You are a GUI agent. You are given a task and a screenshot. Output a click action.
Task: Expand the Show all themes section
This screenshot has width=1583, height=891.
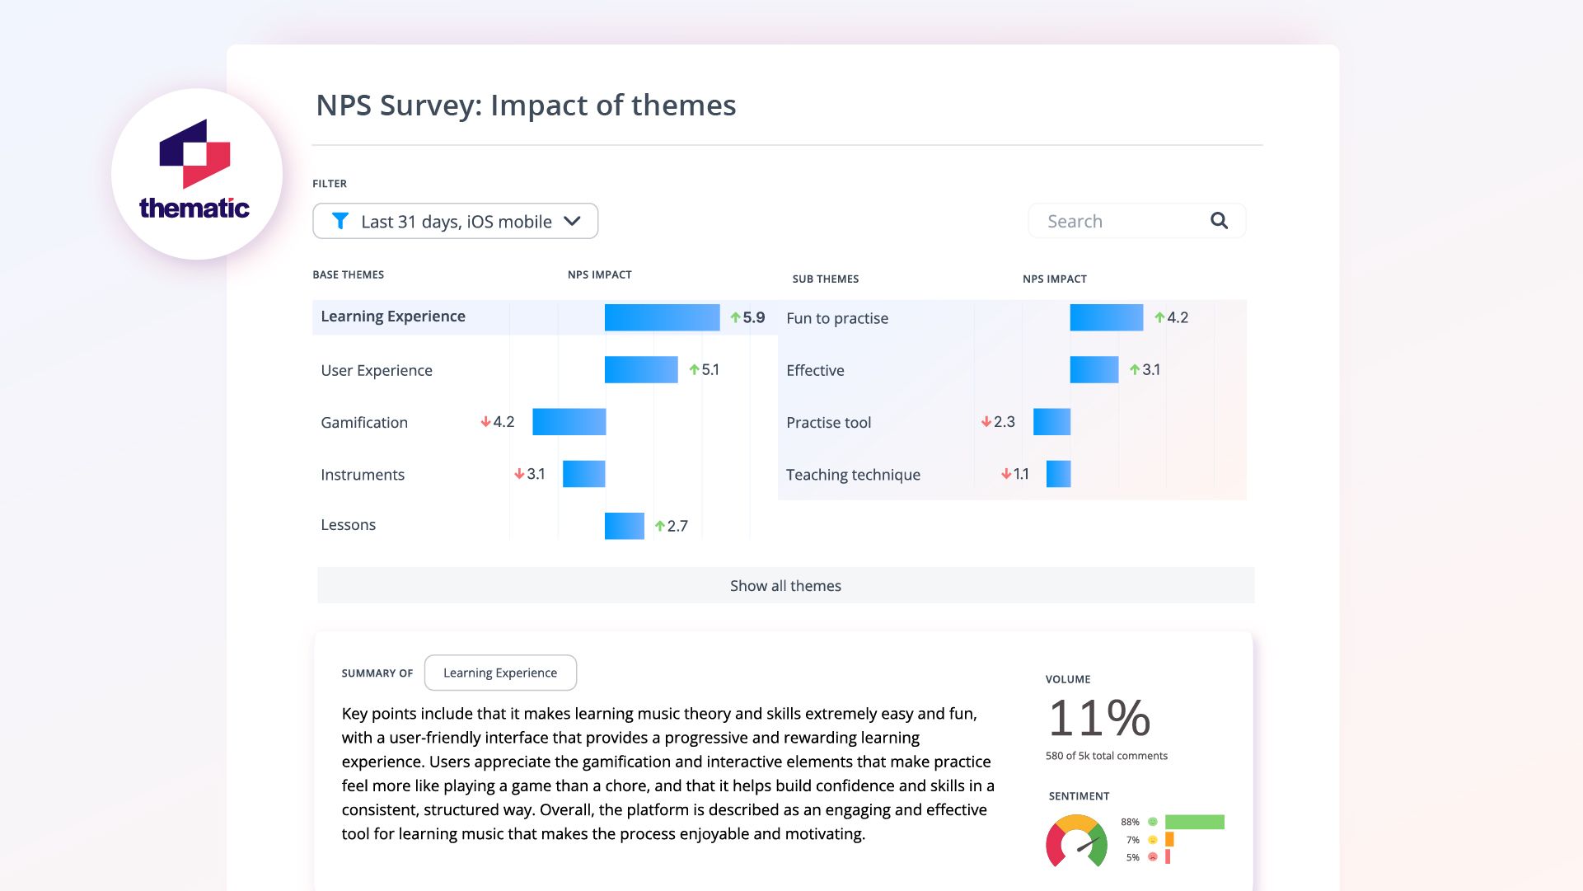point(784,585)
